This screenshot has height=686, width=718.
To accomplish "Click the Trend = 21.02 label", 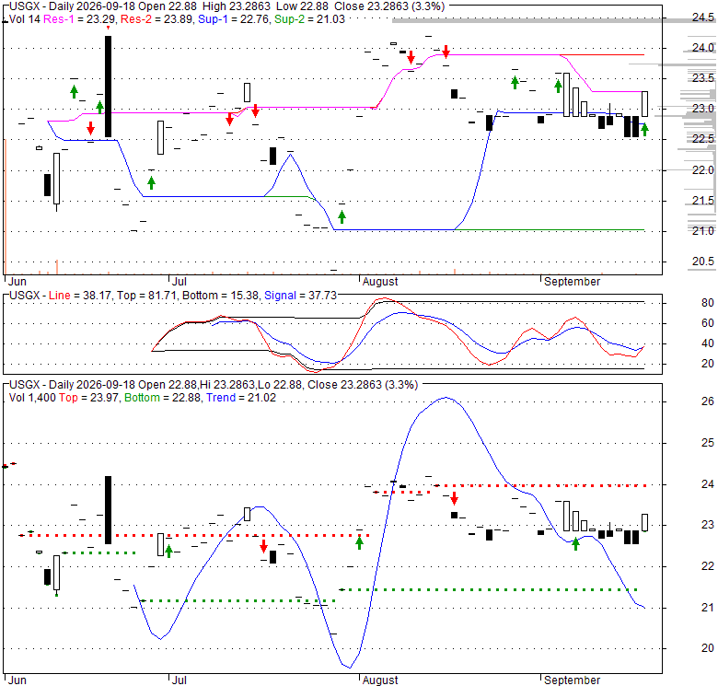I will 241,398.
